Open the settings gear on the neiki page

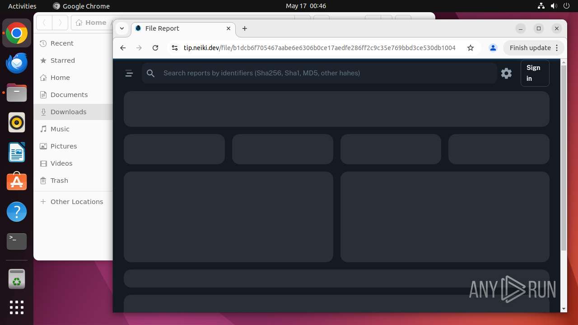pyautogui.click(x=507, y=73)
